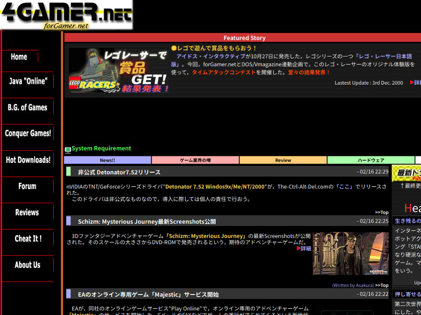Click the Featured Story header bar
The image size is (421, 315).
243,38
